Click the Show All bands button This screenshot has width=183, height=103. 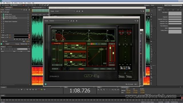point(104,44)
